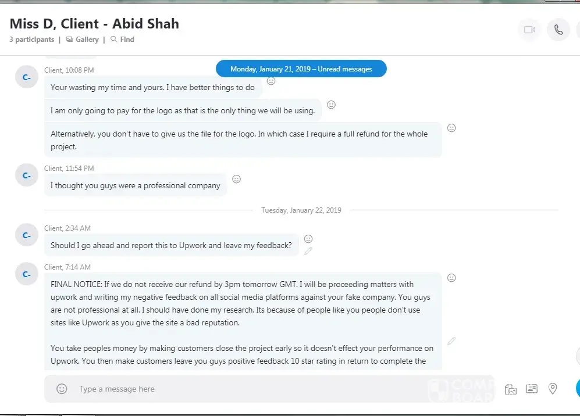React to the 'report this to Upwork' message
The width and height of the screenshot is (580, 416).
[308, 239]
